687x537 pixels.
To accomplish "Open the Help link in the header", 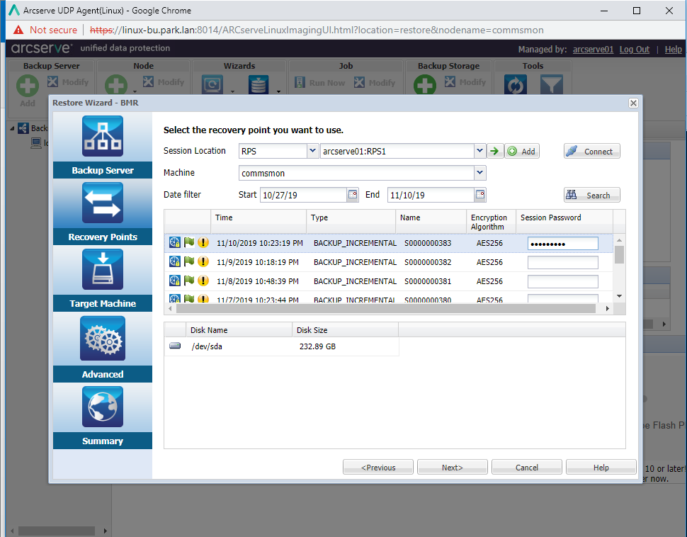I will (674, 49).
